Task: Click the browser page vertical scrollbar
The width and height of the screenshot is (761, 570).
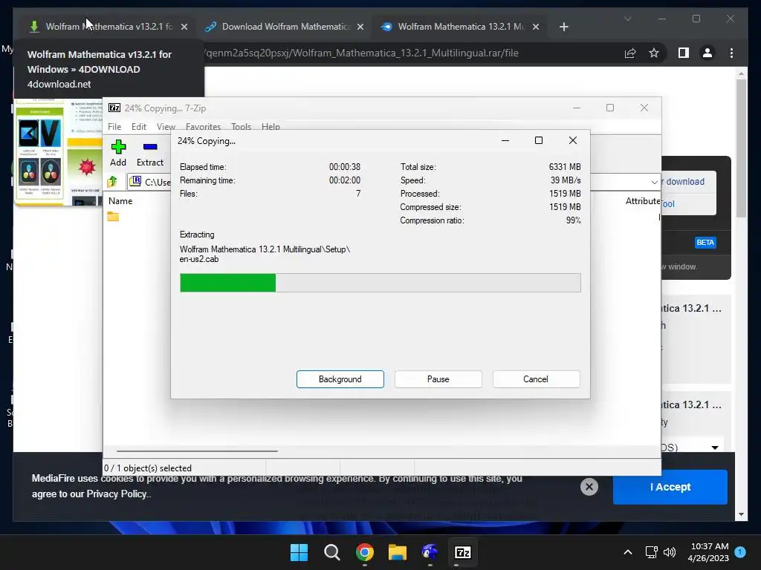Action: [741, 150]
